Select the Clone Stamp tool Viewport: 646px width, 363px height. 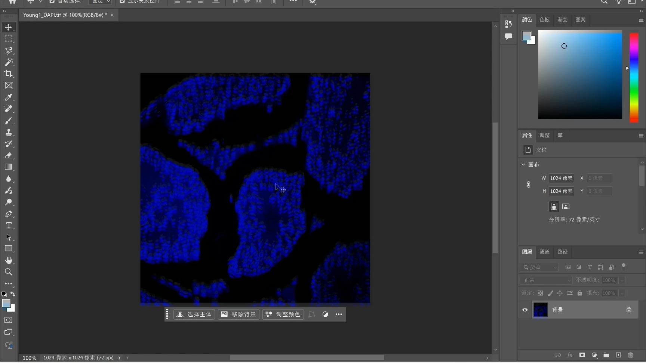(x=8, y=132)
